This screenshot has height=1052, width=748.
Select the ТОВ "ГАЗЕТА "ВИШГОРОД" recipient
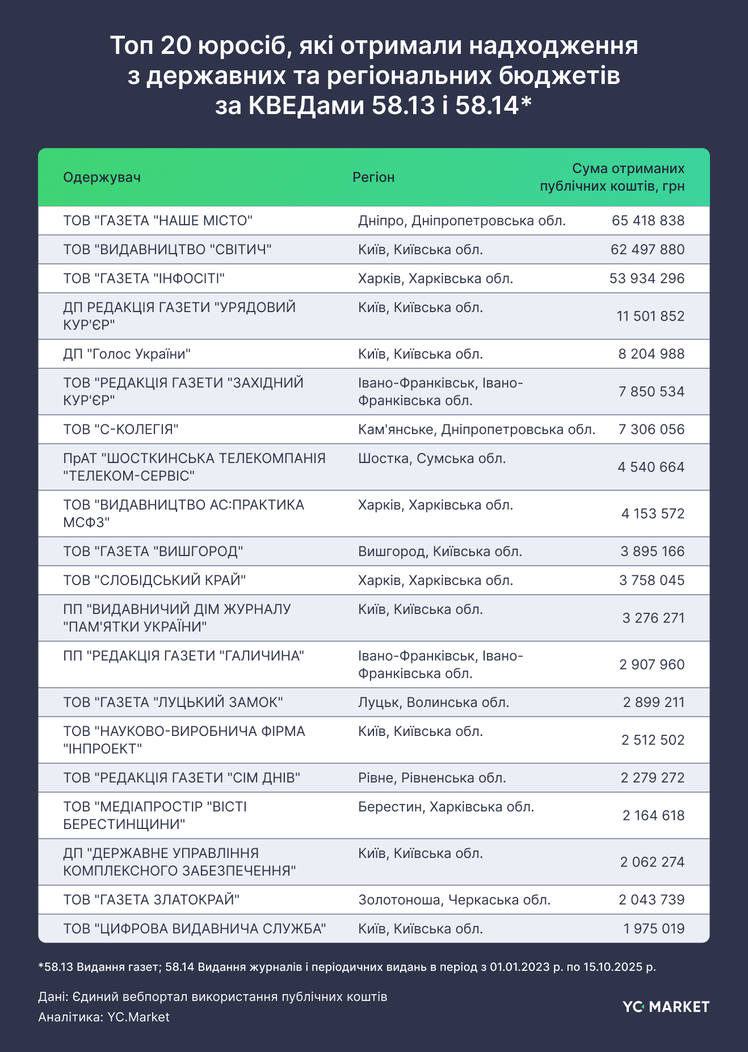click(153, 552)
